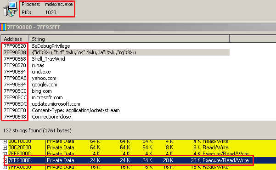Expand the 7FF80000 memory region
The height and width of the screenshot is (170, 276).
point(5,154)
